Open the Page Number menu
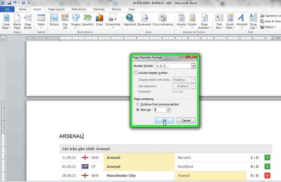Image resolution: width=281 pixels, height=182 pixels. click(x=204, y=22)
